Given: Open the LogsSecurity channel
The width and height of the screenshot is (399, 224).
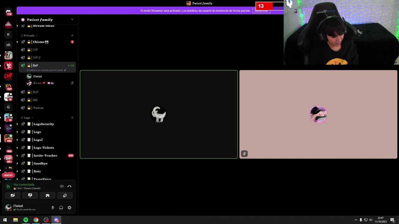Looking at the screenshot, I should click(47, 124).
